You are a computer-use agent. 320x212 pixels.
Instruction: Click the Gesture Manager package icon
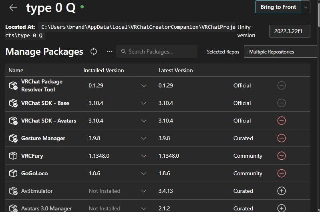click(13, 138)
